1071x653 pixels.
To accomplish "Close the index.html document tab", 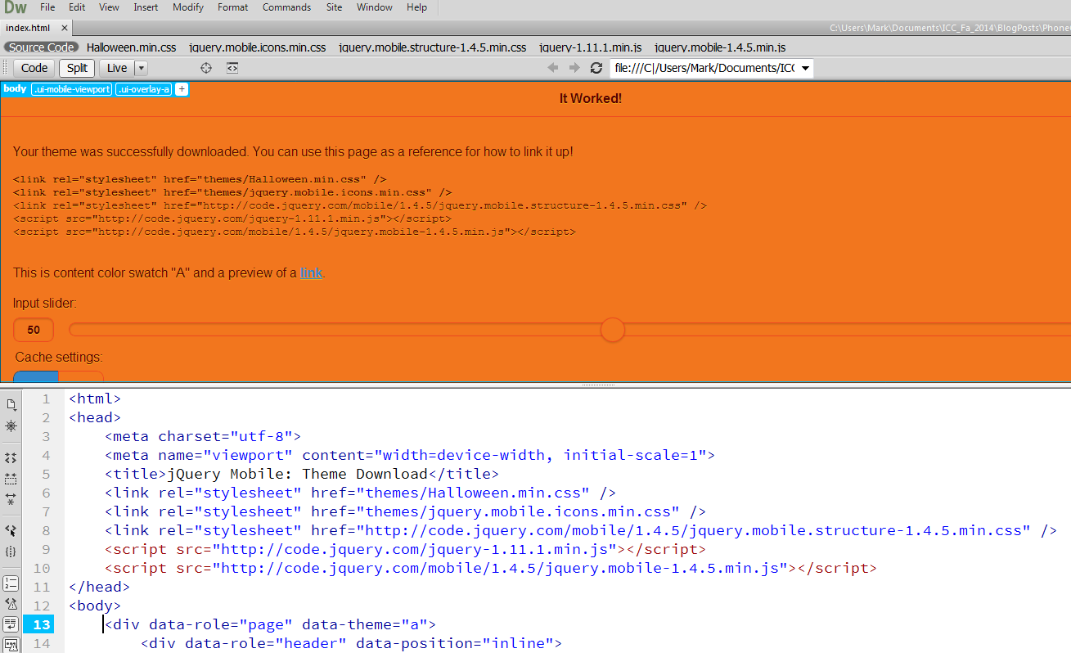I will coord(65,28).
